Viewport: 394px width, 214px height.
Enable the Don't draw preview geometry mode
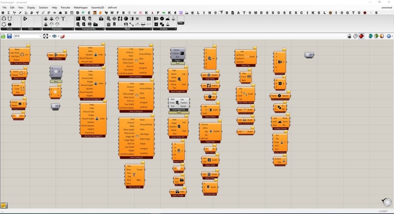(x=349, y=36)
